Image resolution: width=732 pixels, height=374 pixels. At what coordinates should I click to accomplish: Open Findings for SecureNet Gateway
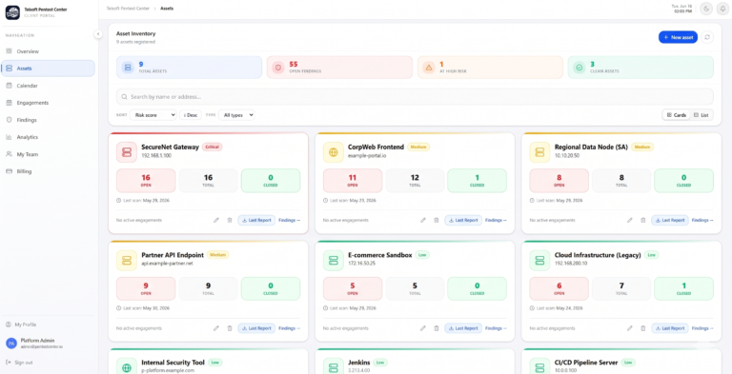(x=290, y=220)
